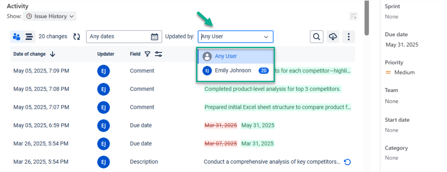Click the search magnifier icon
447x172 pixels.
317,37
